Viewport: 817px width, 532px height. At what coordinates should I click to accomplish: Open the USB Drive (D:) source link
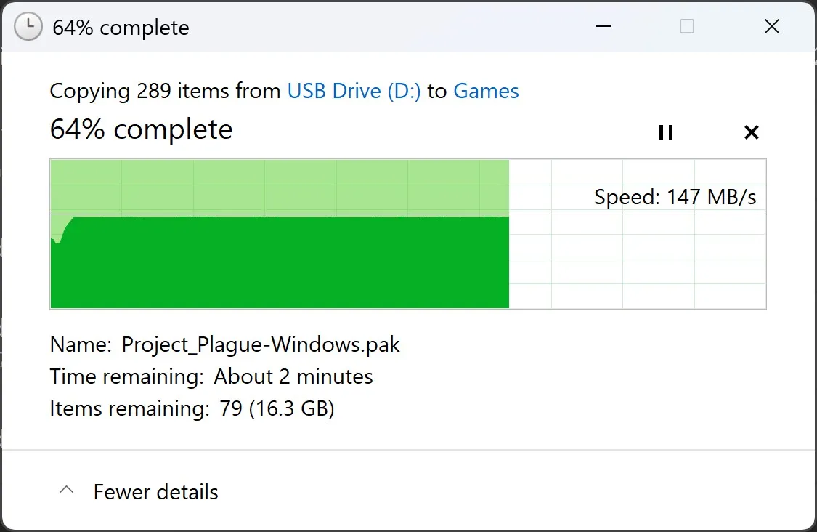354,92
